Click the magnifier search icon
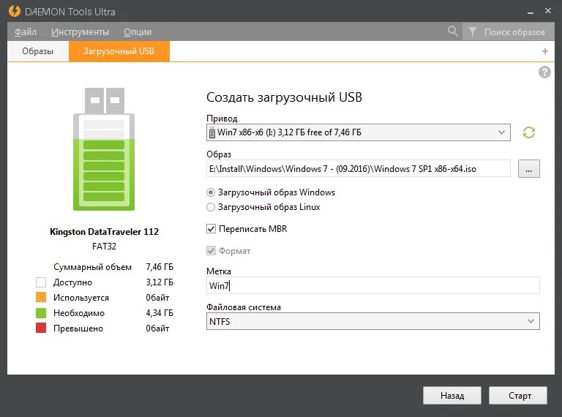 453,31
